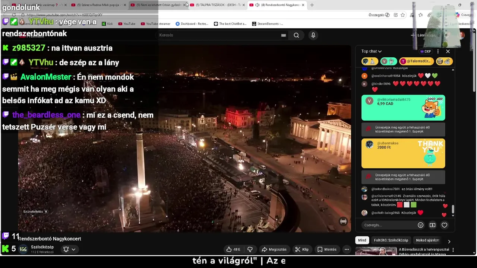Select Neked ajánlott filter chip
Image resolution: width=477 pixels, height=268 pixels.
(428, 240)
